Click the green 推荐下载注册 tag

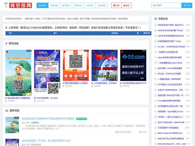[x=81, y=119]
